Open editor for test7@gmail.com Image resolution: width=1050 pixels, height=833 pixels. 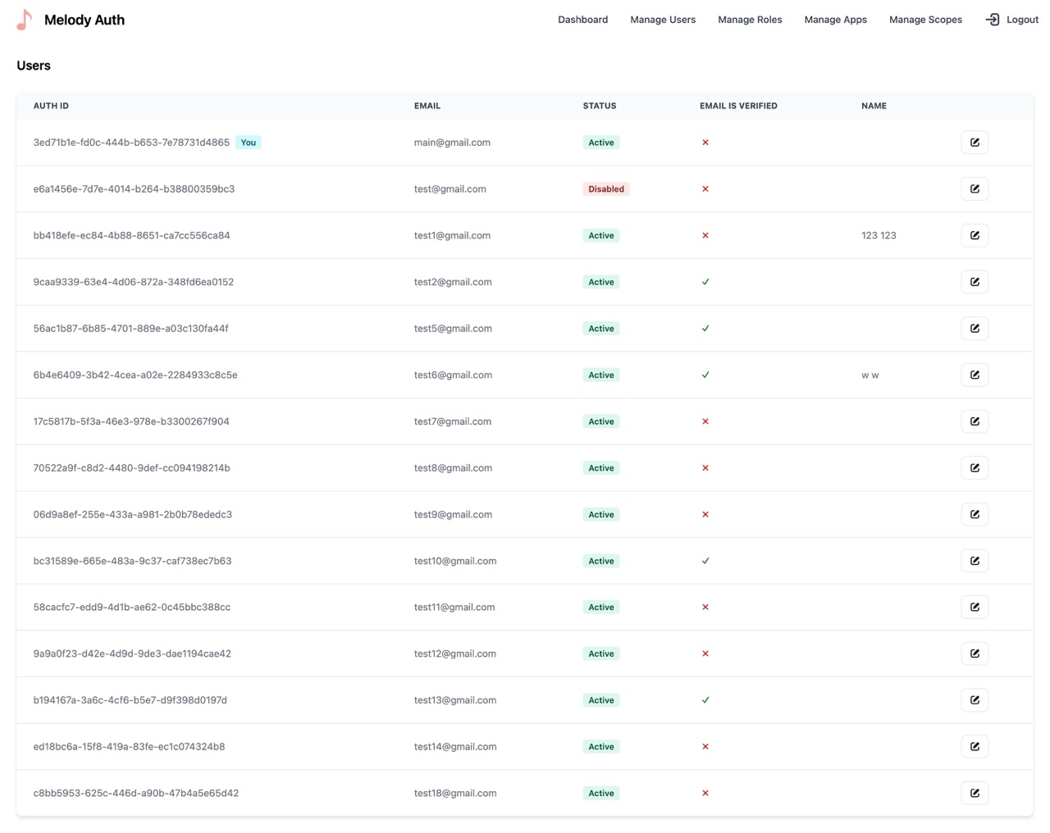(x=975, y=421)
